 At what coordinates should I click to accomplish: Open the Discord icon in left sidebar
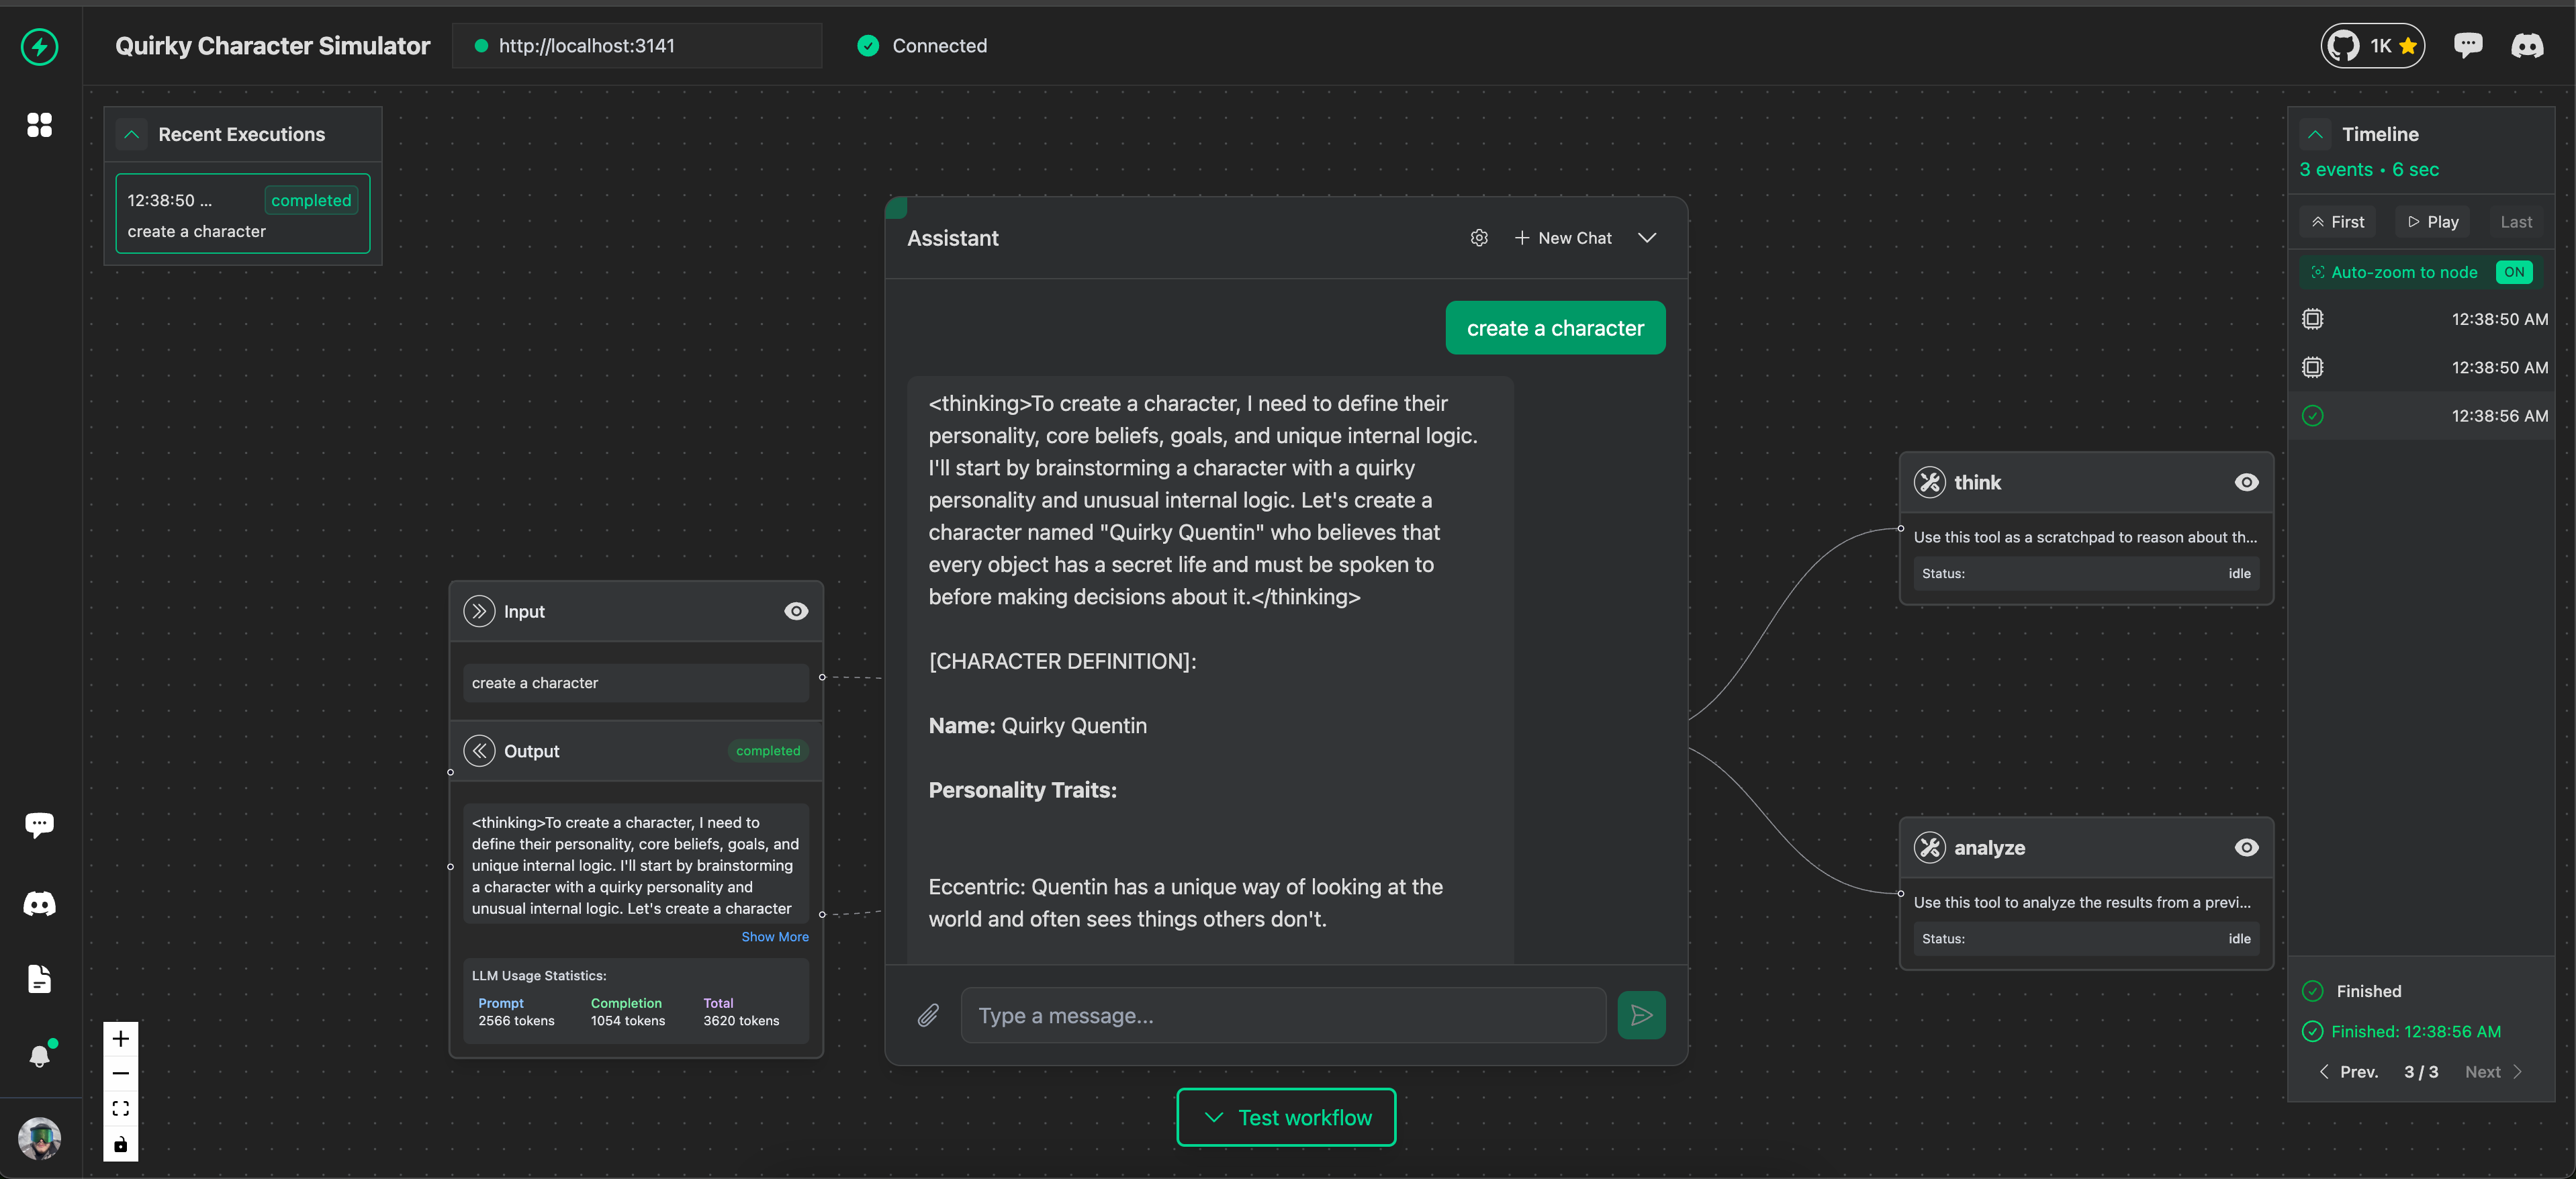(x=39, y=904)
